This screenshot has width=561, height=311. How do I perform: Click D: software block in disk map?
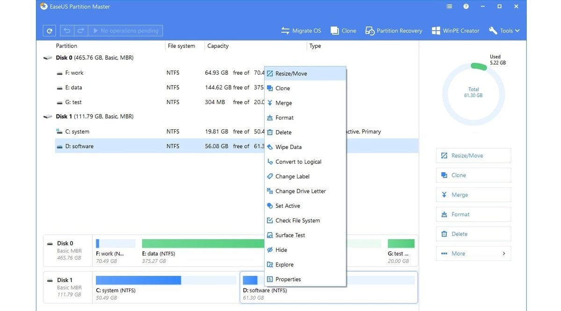[x=328, y=287]
